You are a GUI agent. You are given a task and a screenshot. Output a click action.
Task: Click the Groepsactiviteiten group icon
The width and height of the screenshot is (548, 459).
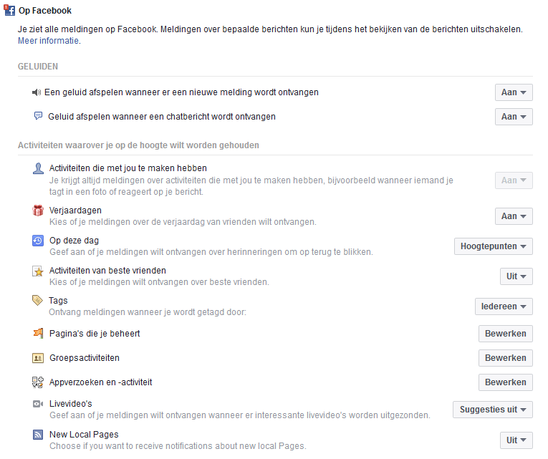[x=38, y=357]
